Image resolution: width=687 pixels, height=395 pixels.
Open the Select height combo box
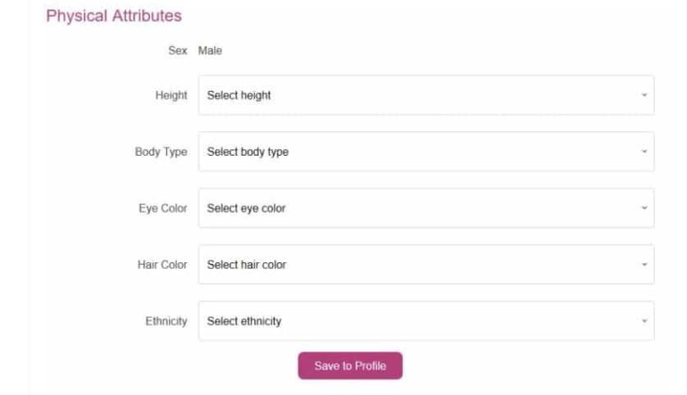pyautogui.click(x=425, y=95)
